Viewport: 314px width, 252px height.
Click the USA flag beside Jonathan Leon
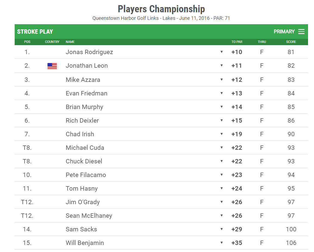[52, 66]
